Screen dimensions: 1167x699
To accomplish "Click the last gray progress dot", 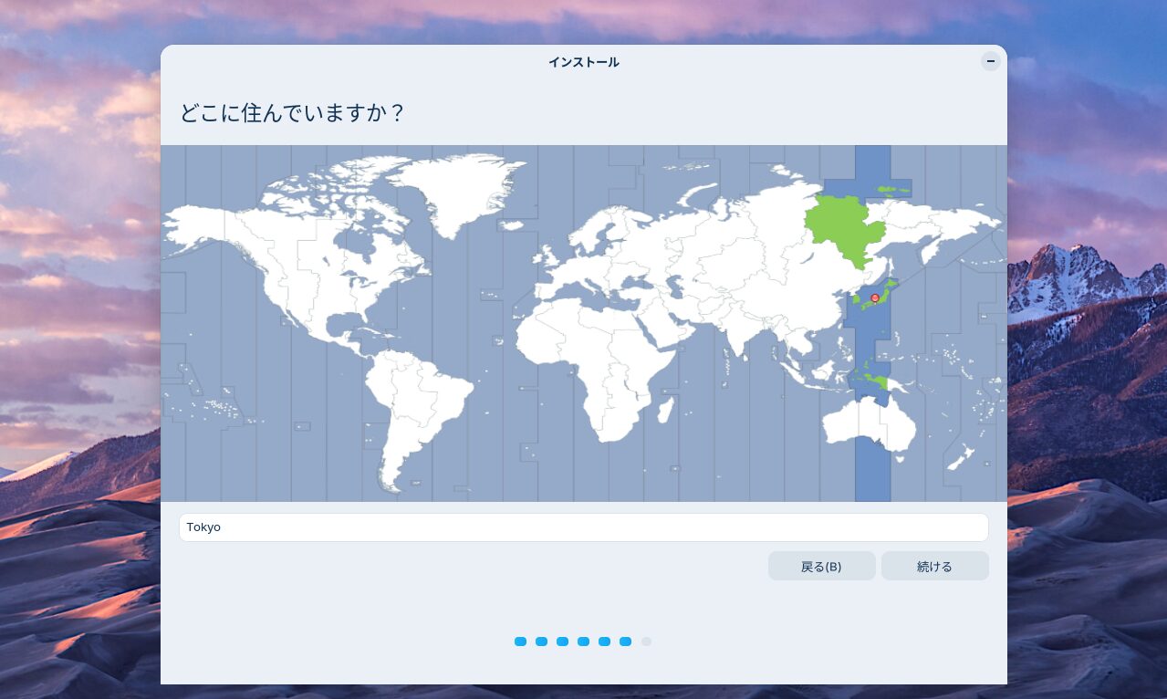I will click(x=646, y=642).
